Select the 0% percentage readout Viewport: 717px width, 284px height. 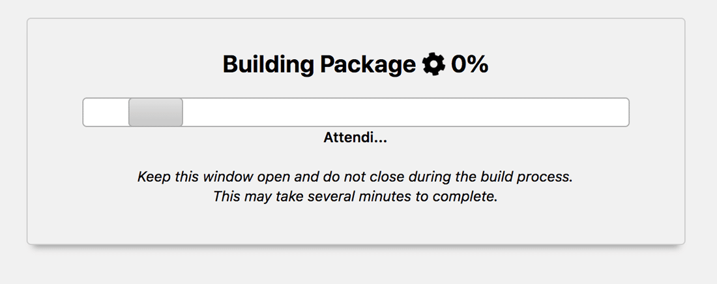(469, 64)
